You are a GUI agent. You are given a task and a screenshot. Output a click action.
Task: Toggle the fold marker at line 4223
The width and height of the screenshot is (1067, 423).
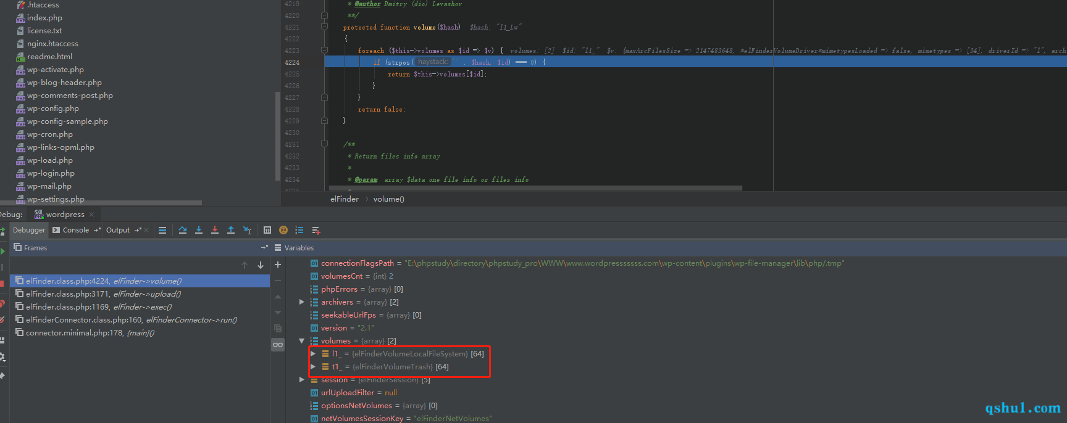click(x=324, y=51)
